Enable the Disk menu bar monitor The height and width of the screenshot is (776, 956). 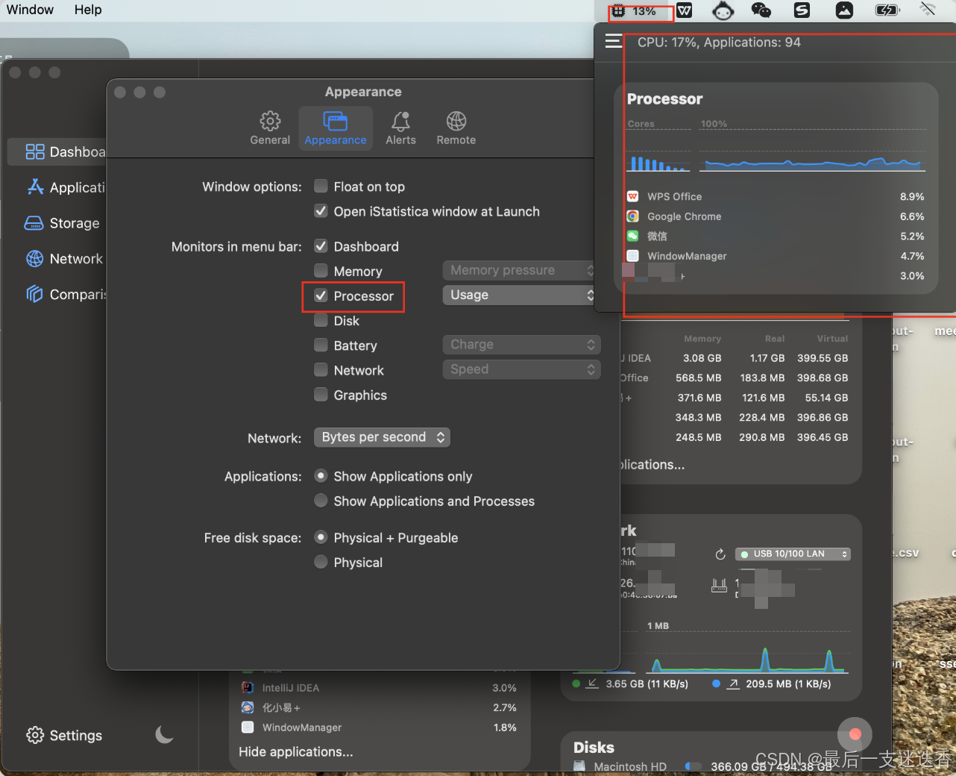(x=321, y=320)
